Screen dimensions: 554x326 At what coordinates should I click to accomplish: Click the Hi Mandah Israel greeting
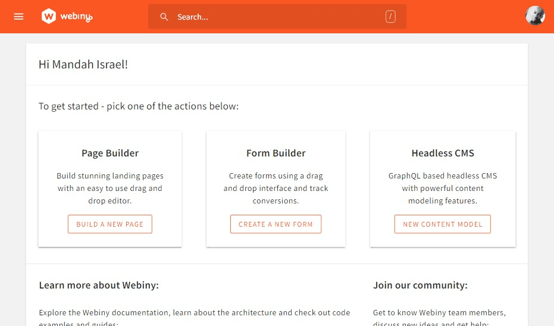tap(83, 64)
